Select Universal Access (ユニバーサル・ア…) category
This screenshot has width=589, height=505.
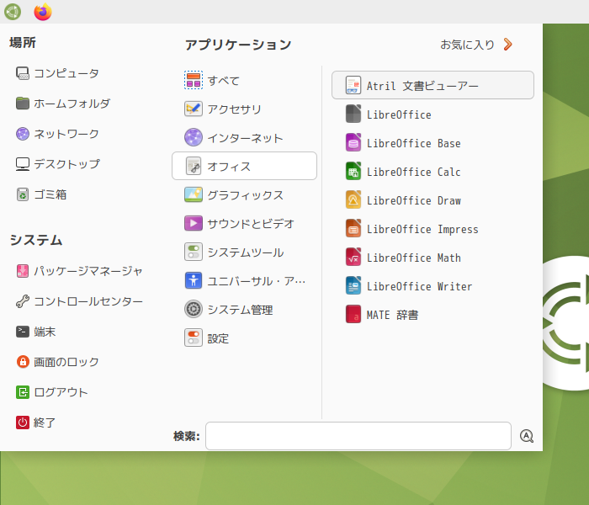[244, 280]
